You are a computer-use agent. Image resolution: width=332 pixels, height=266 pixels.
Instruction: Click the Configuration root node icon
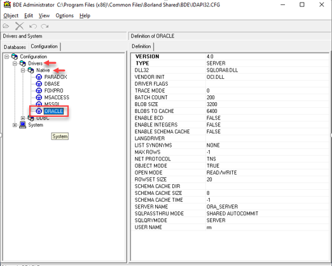(x=15, y=57)
